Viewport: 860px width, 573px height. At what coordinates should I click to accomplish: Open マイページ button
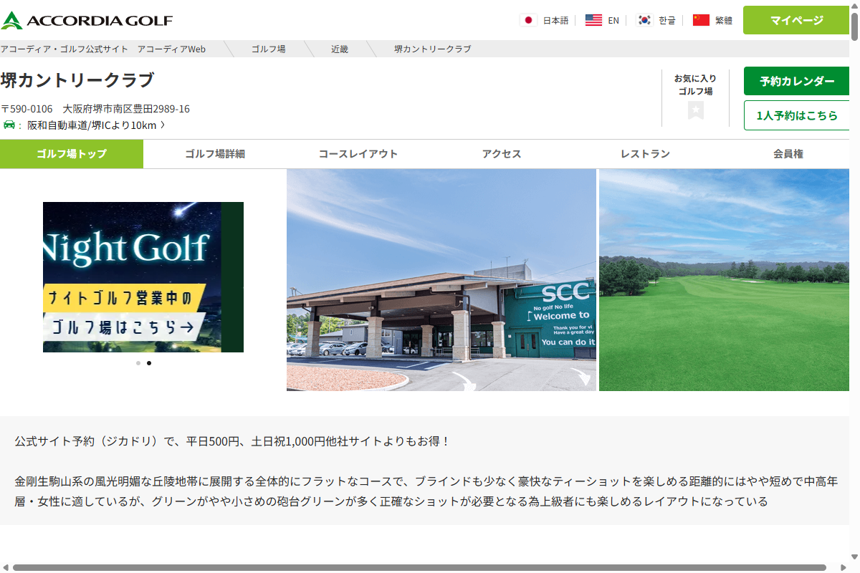[x=796, y=20]
